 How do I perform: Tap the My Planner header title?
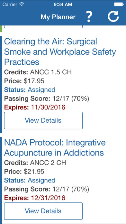point(58,17)
